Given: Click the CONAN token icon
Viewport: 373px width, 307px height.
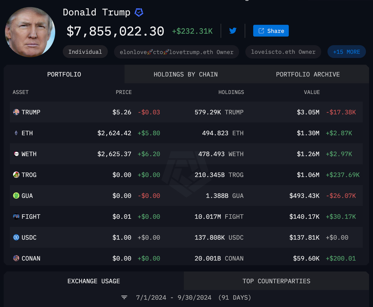Looking at the screenshot, I should [16, 258].
